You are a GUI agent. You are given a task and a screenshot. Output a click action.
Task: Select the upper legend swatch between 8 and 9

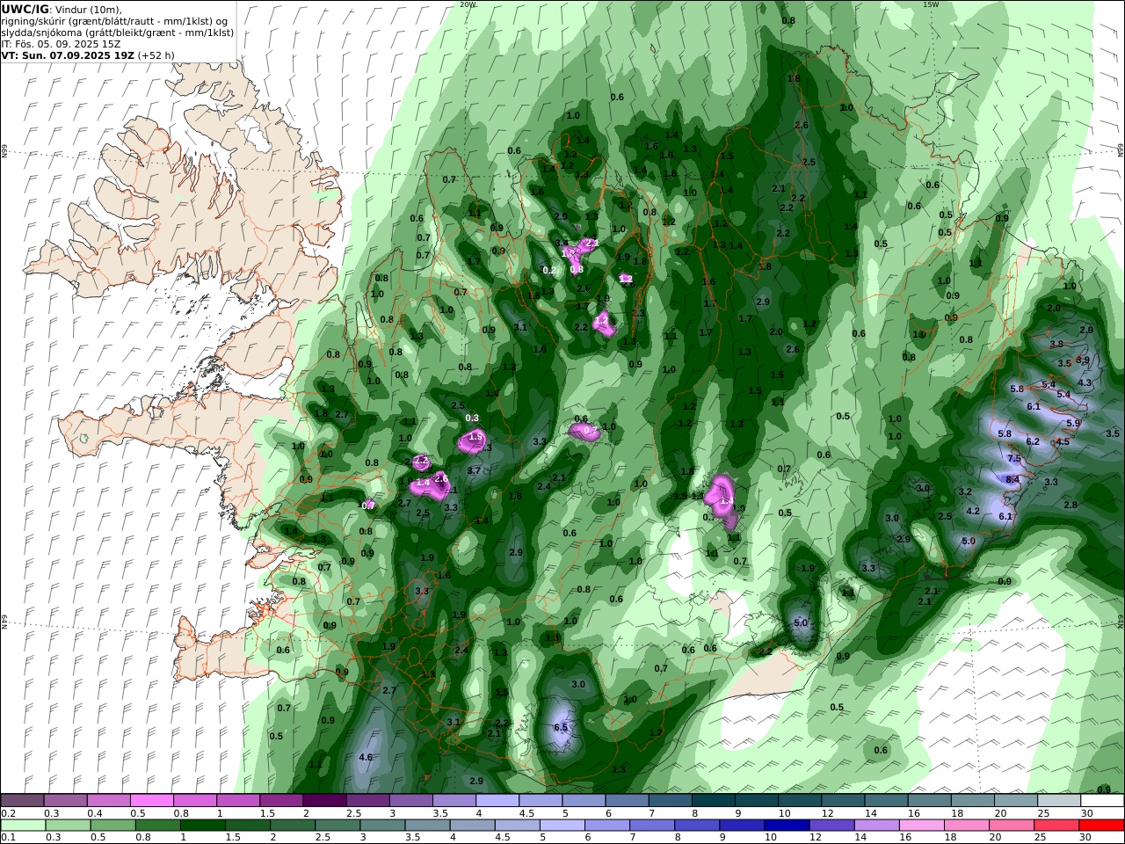pos(713,801)
